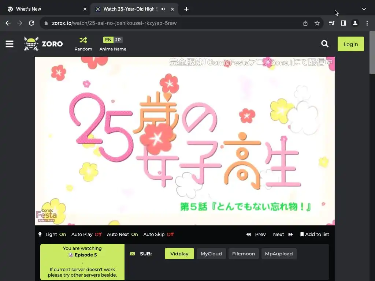Open a new browser tab
Image resolution: width=375 pixels, height=281 pixels.
click(186, 9)
